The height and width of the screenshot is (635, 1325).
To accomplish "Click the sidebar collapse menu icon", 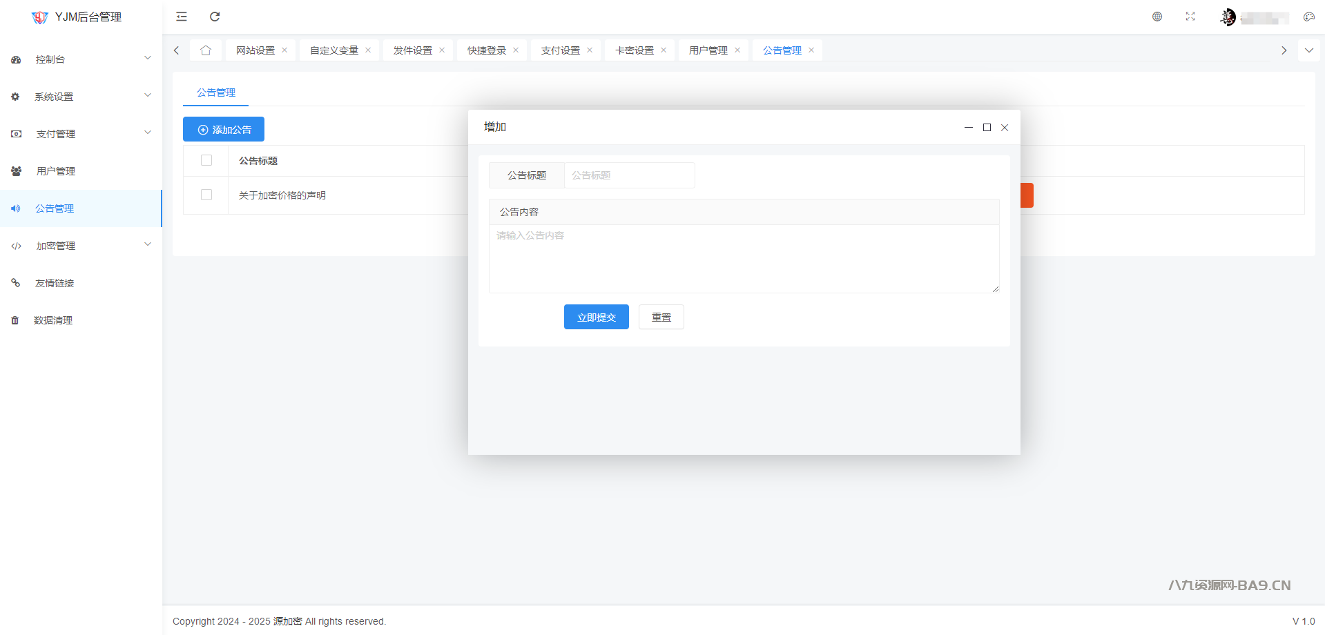I will [182, 17].
